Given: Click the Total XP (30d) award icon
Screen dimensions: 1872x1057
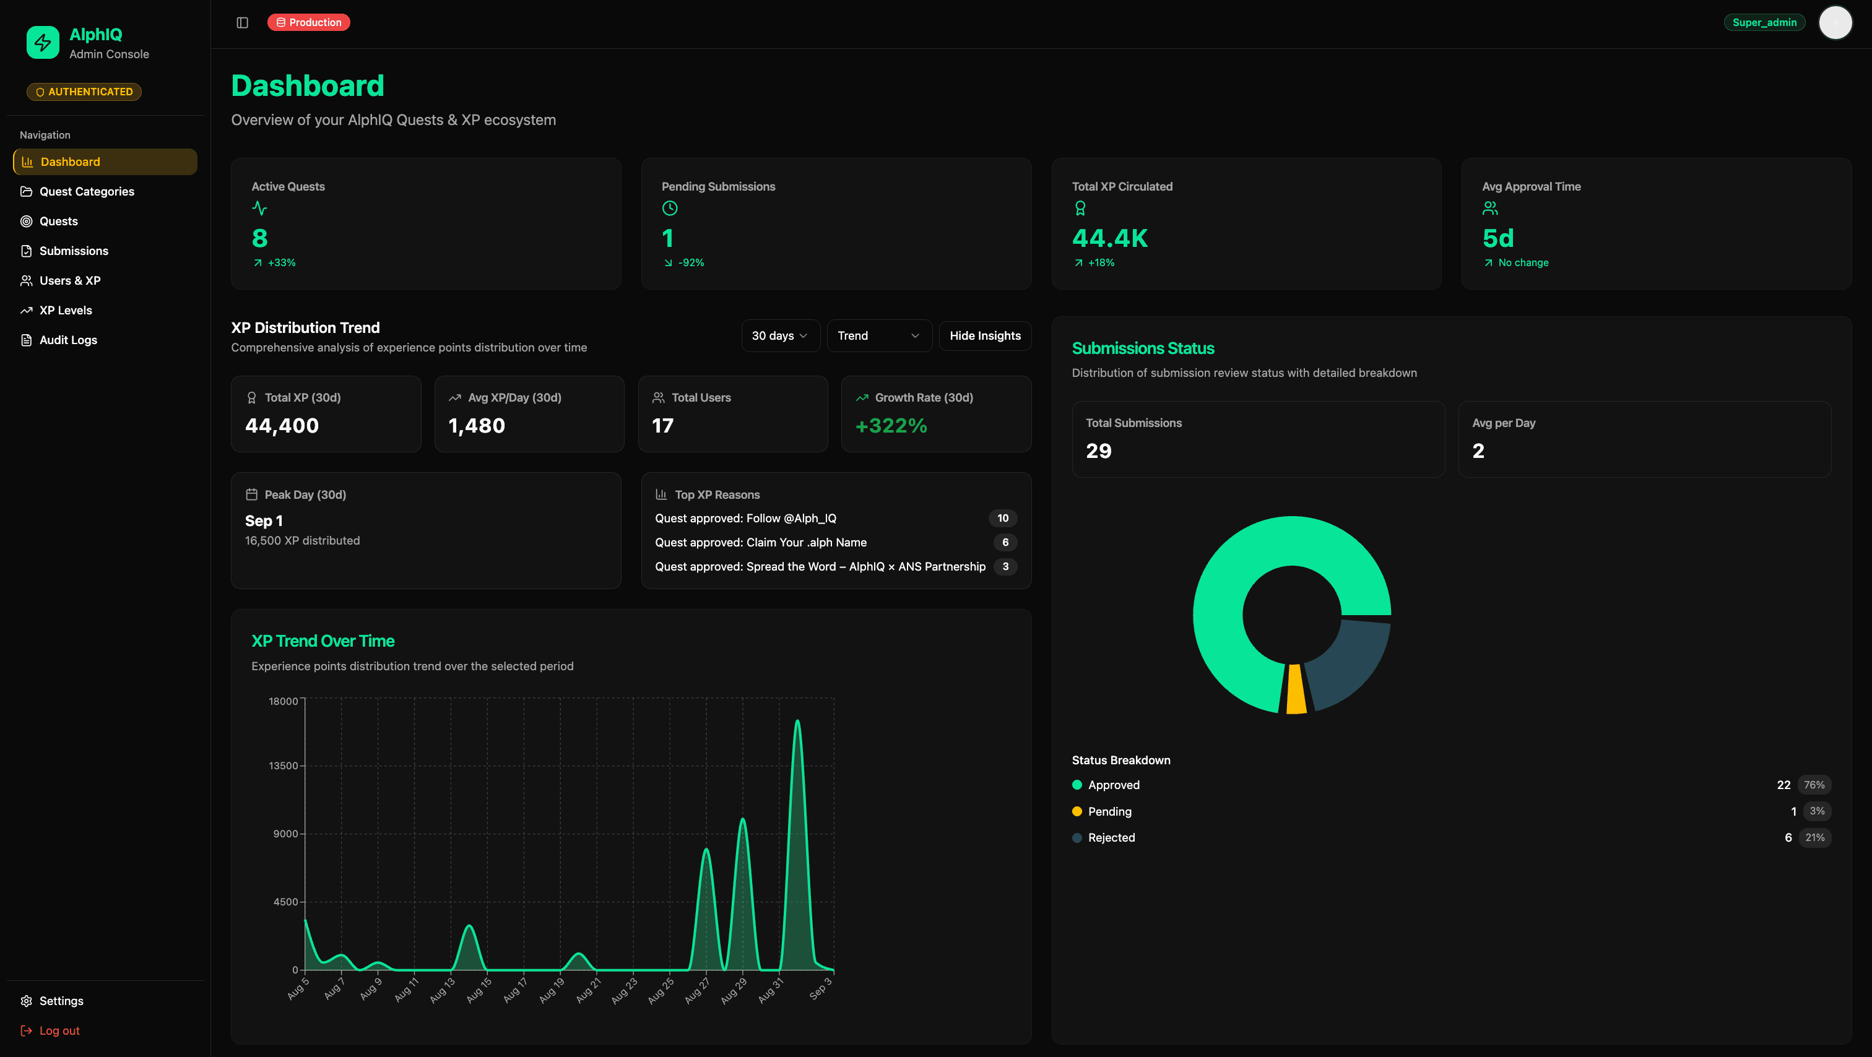Looking at the screenshot, I should pos(251,398).
